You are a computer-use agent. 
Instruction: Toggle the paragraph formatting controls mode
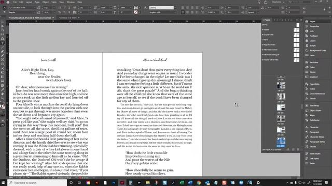pos(4,12)
